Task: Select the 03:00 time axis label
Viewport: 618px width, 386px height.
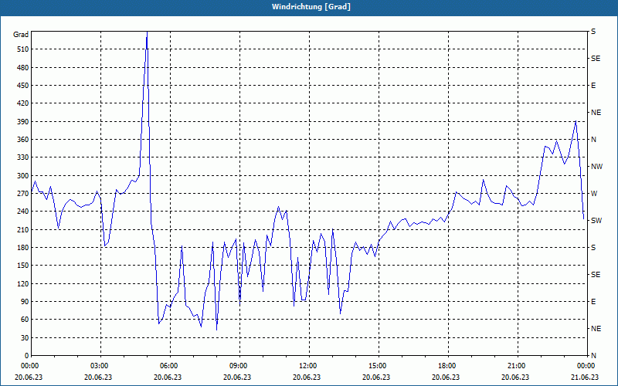Action: (x=100, y=366)
